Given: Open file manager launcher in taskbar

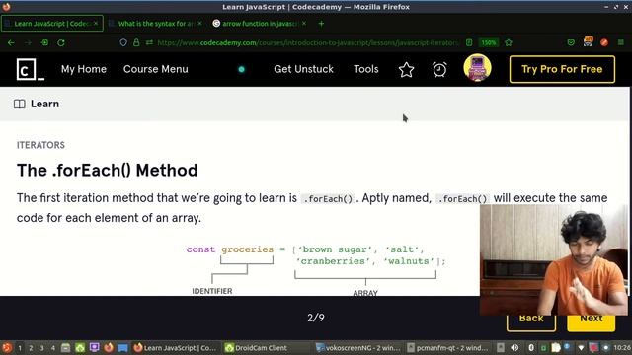Looking at the screenshot, I should [66, 348].
